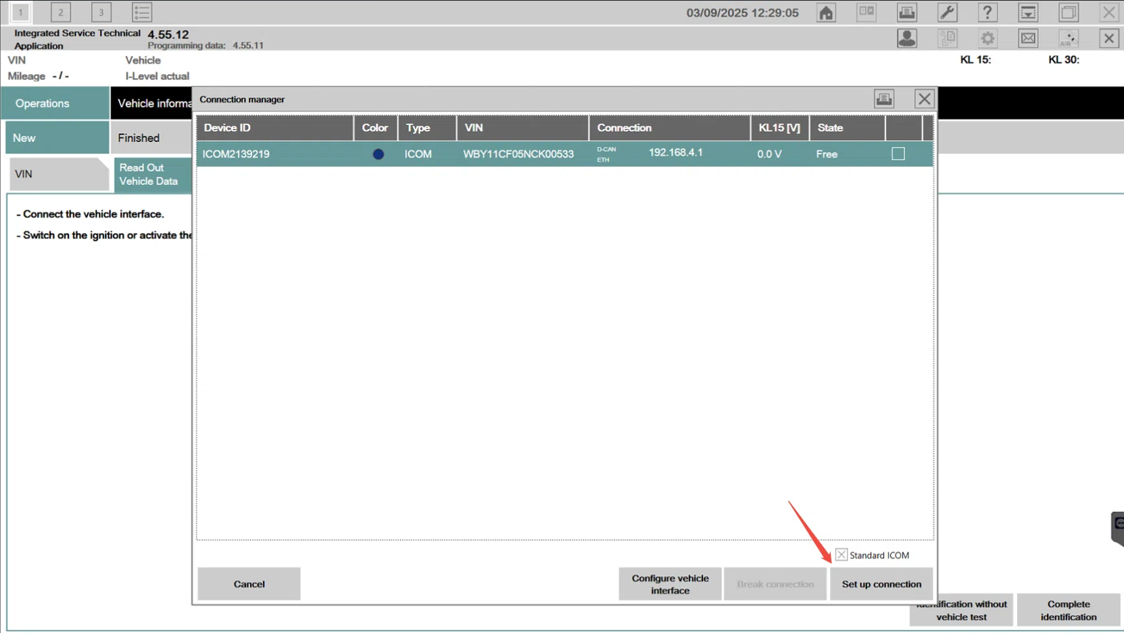Click the user profile icon
Viewport: 1124px width, 633px height.
tap(907, 39)
